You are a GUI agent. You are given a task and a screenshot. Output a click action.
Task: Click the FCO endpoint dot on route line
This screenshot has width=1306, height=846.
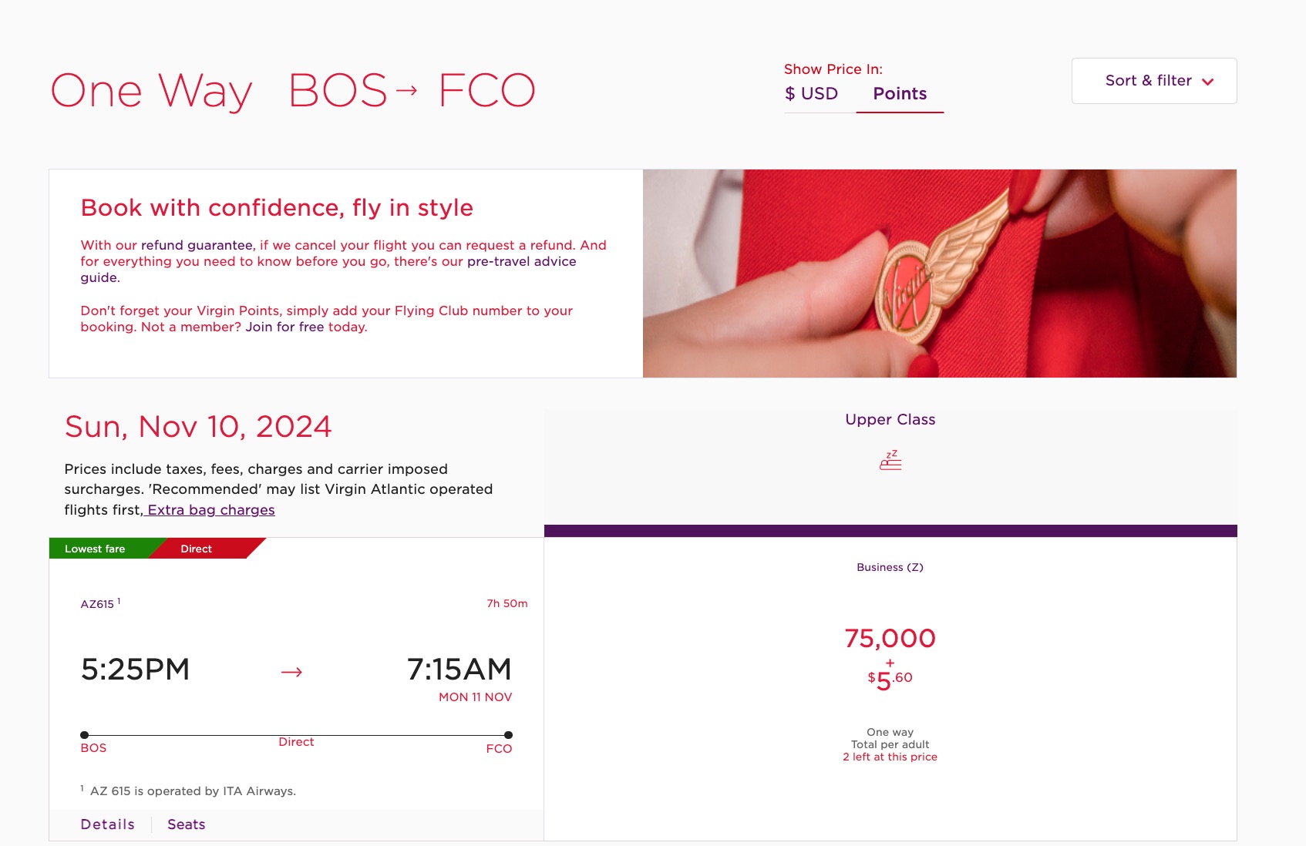pos(507,735)
